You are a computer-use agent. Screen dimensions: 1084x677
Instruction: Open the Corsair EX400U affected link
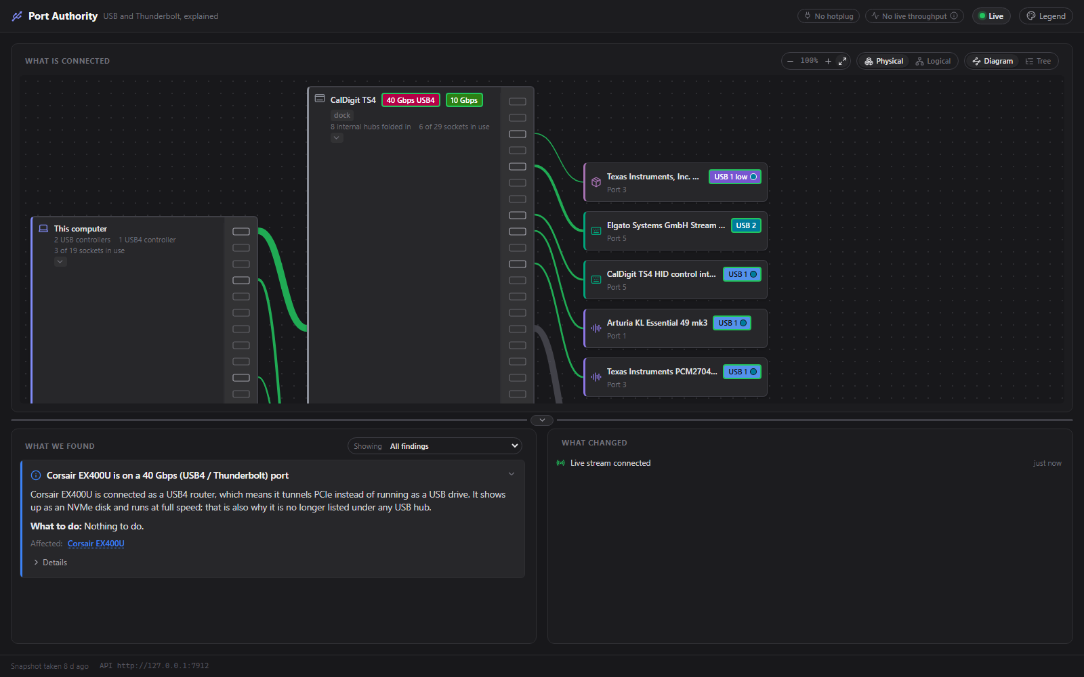coord(96,544)
